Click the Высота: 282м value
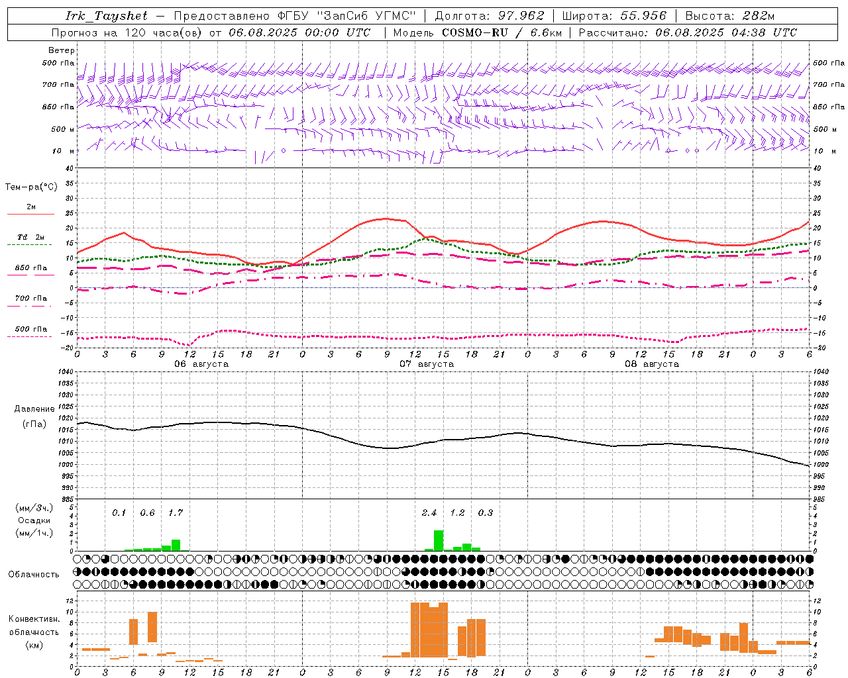 [730, 16]
